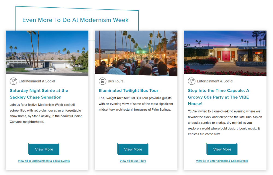Click Even More To Do At Modernism Week heading
This screenshot has width=273, height=175.
pyautogui.click(x=75, y=20)
